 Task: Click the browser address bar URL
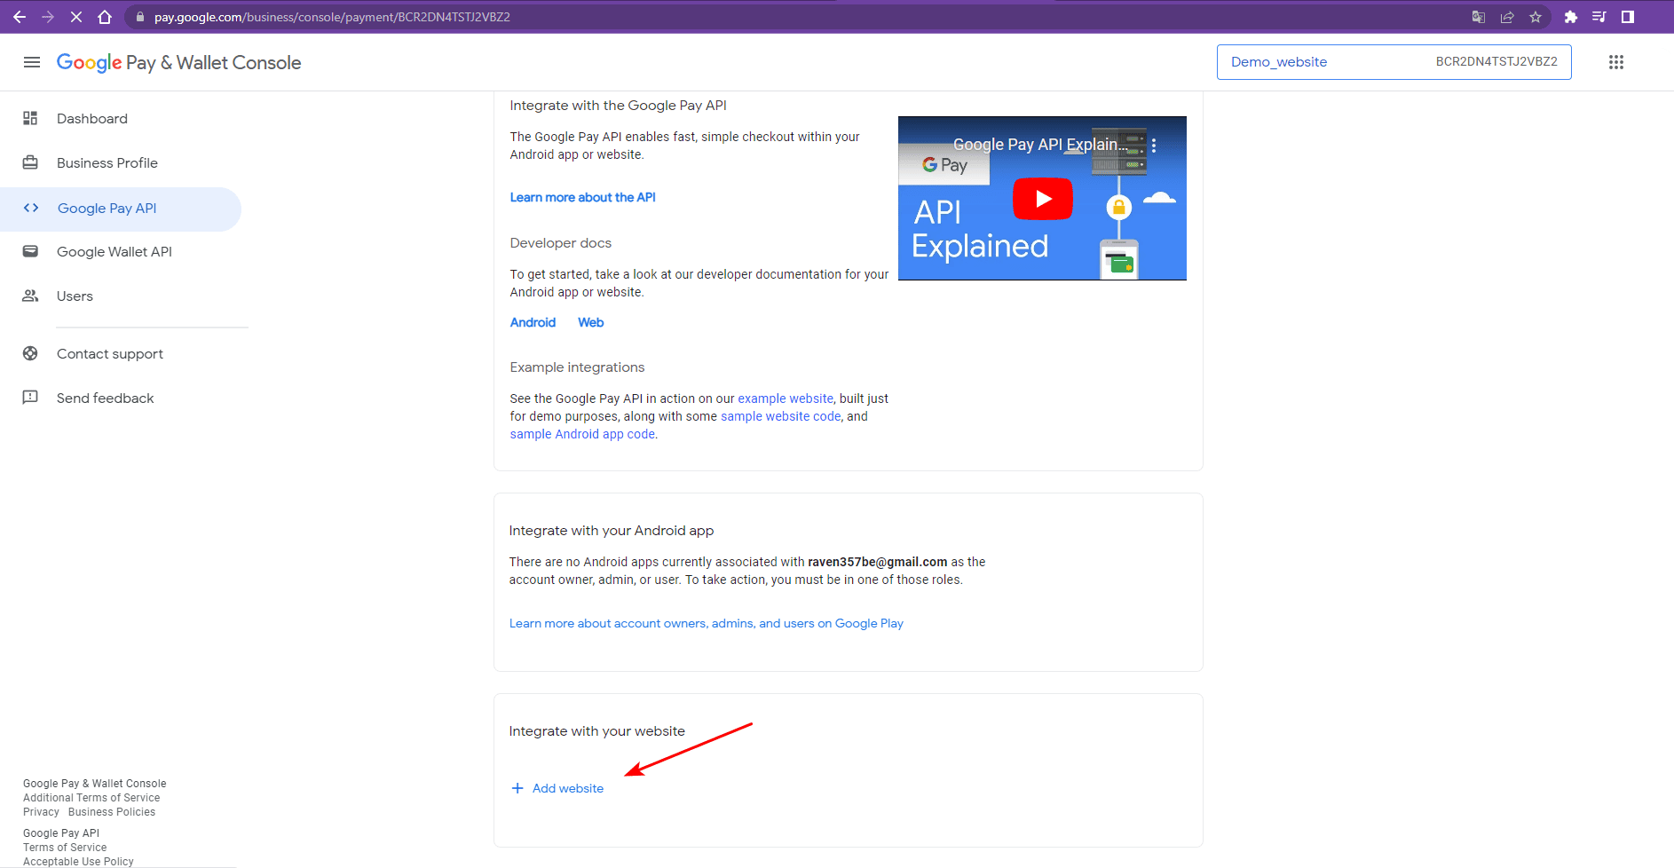[x=332, y=17]
